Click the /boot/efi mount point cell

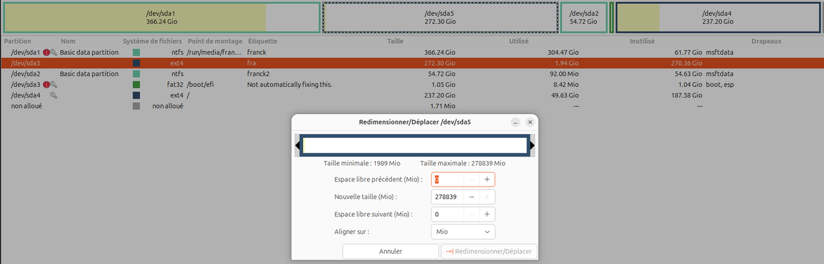point(201,84)
